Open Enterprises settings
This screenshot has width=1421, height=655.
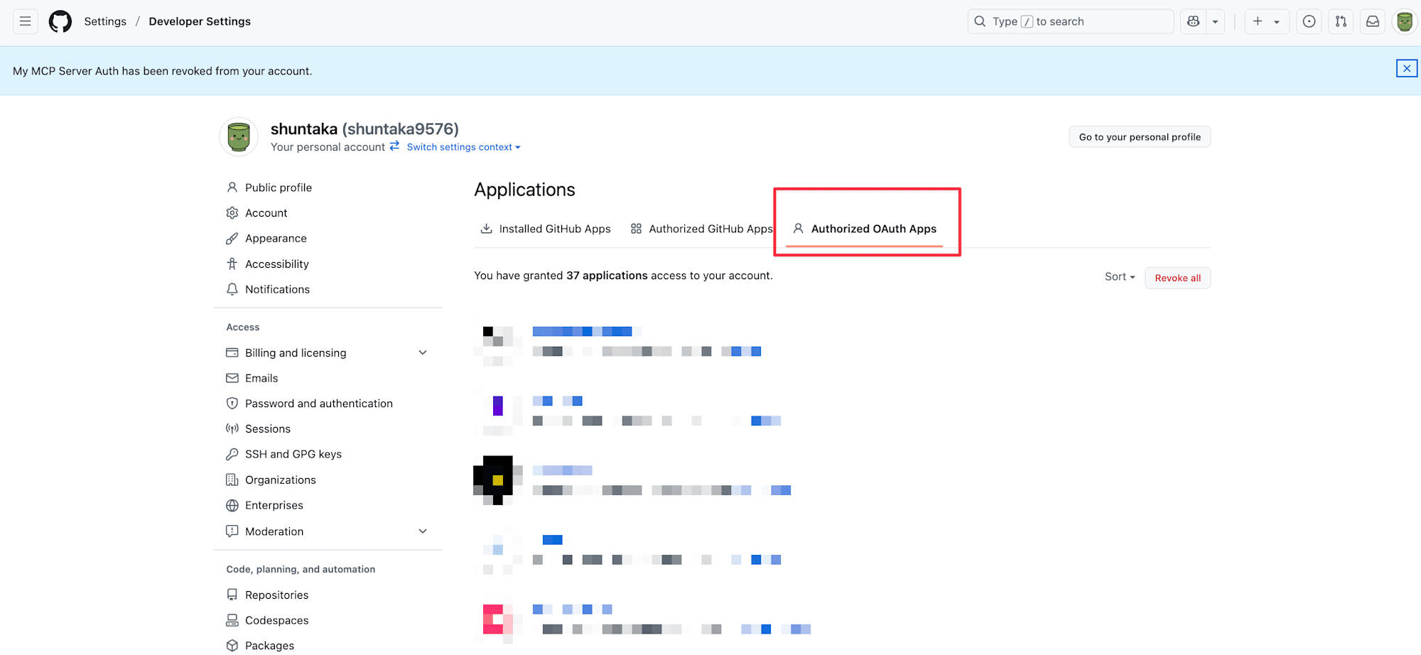pos(274,506)
